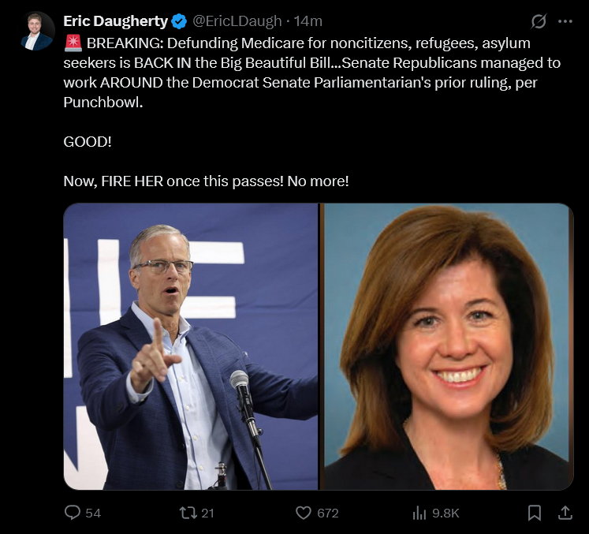Screen dimensions: 589x534
Task: Open the Grok explain-post icon
Action: [x=539, y=21]
